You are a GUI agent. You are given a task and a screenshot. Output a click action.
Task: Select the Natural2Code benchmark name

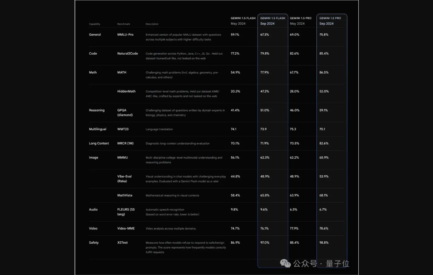coord(128,54)
